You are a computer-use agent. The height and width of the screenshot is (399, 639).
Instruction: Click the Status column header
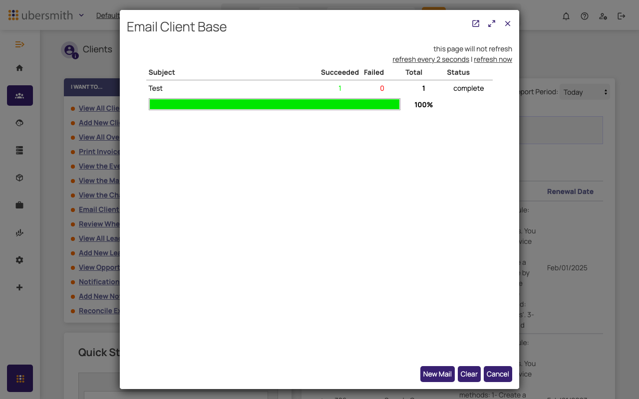pyautogui.click(x=458, y=72)
